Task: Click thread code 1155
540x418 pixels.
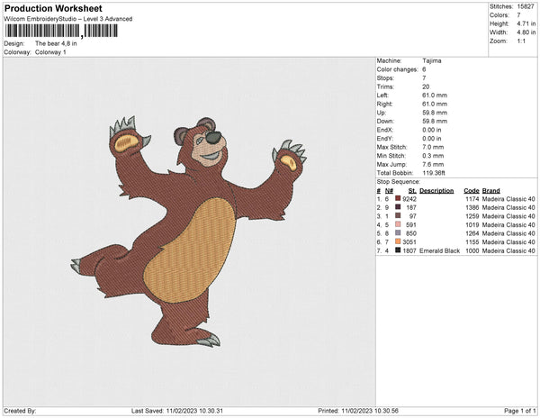Action: (x=472, y=242)
